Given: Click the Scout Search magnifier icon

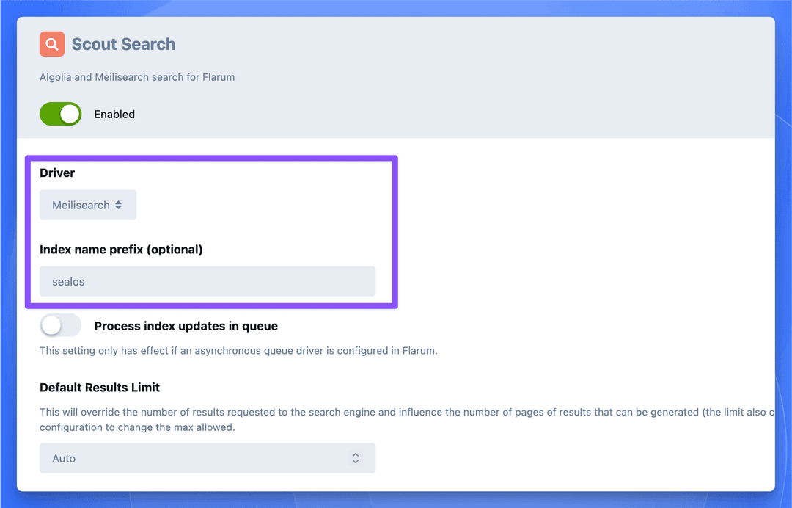Looking at the screenshot, I should click(51, 44).
